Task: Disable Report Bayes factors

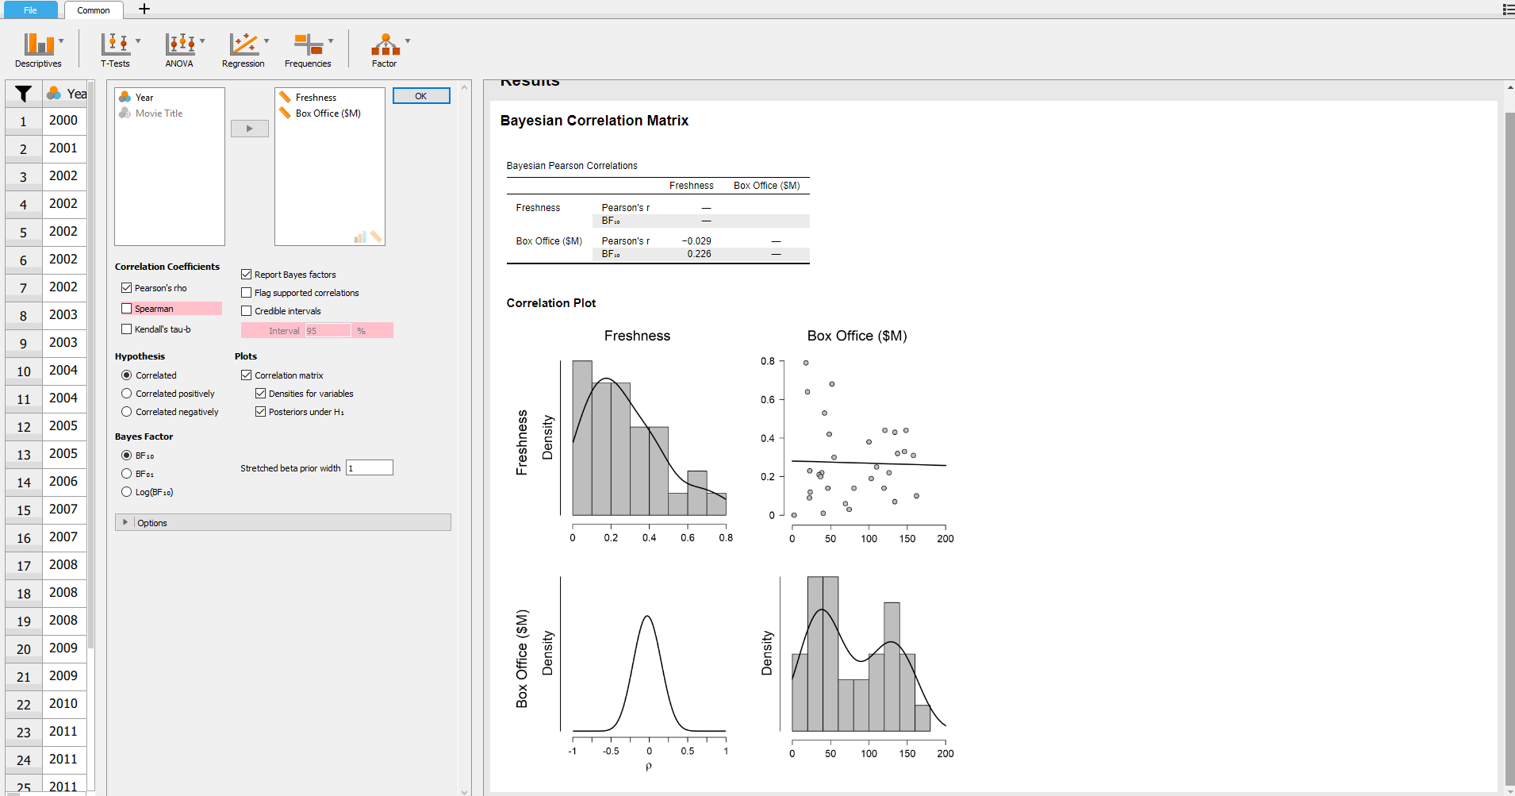Action: [x=246, y=274]
